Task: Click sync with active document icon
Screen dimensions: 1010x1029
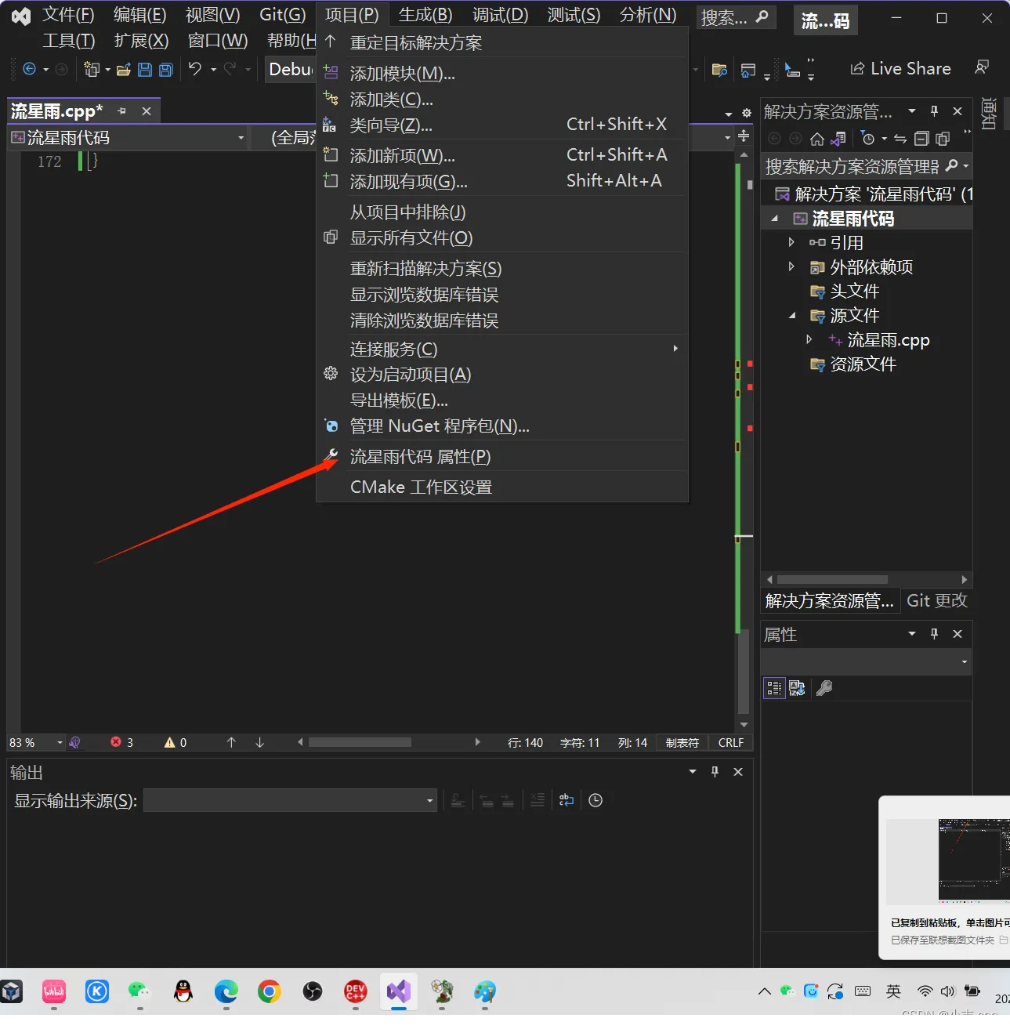Action: pos(900,139)
